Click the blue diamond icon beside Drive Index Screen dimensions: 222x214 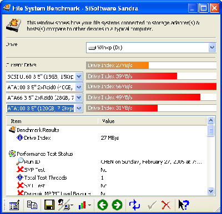click(20, 137)
